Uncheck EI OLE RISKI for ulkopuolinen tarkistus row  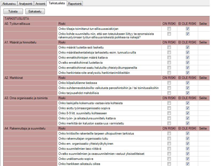[x=187, y=133]
